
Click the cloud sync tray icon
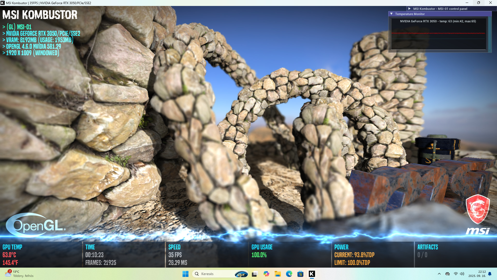(x=448, y=274)
